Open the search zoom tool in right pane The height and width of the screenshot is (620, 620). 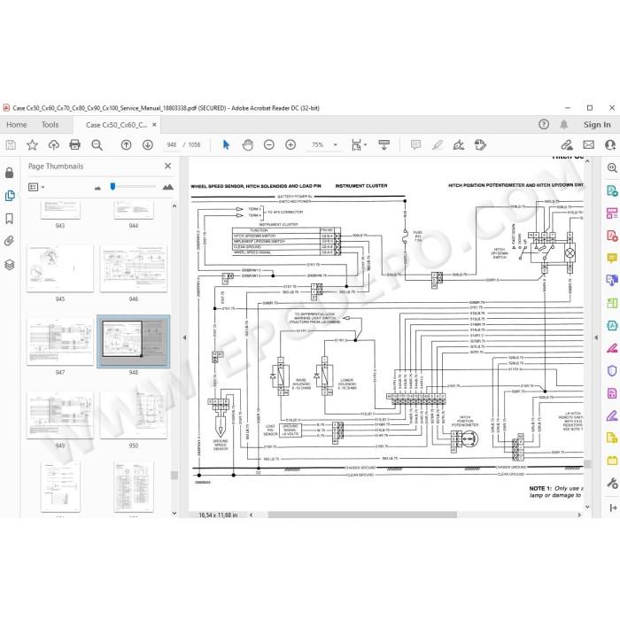612,167
